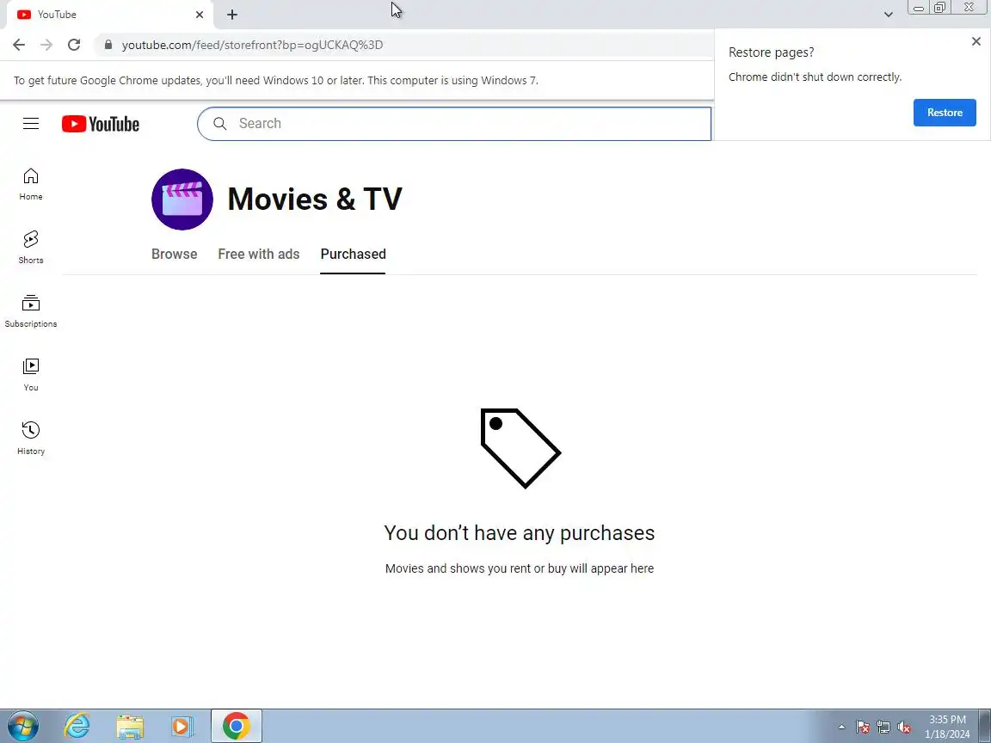Click the 'You don't have any purchases' text

[520, 532]
